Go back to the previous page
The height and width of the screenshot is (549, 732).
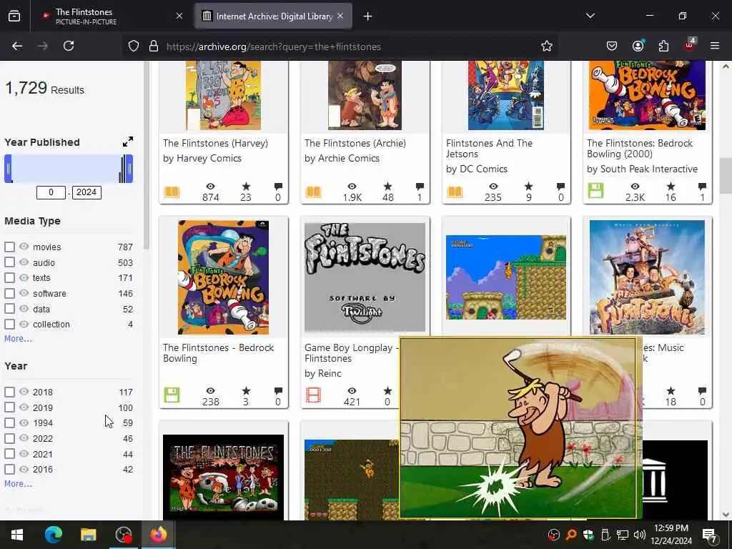tap(17, 46)
